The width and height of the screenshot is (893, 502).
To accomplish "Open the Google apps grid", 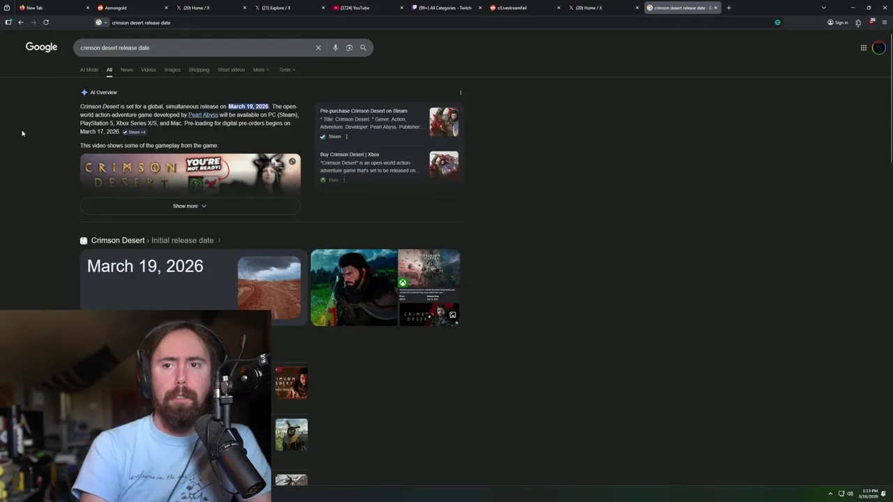I will (x=864, y=47).
